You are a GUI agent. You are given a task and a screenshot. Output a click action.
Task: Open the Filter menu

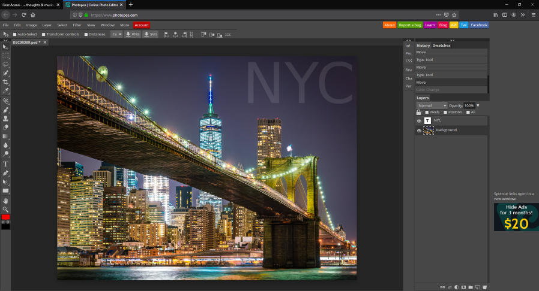(x=77, y=25)
